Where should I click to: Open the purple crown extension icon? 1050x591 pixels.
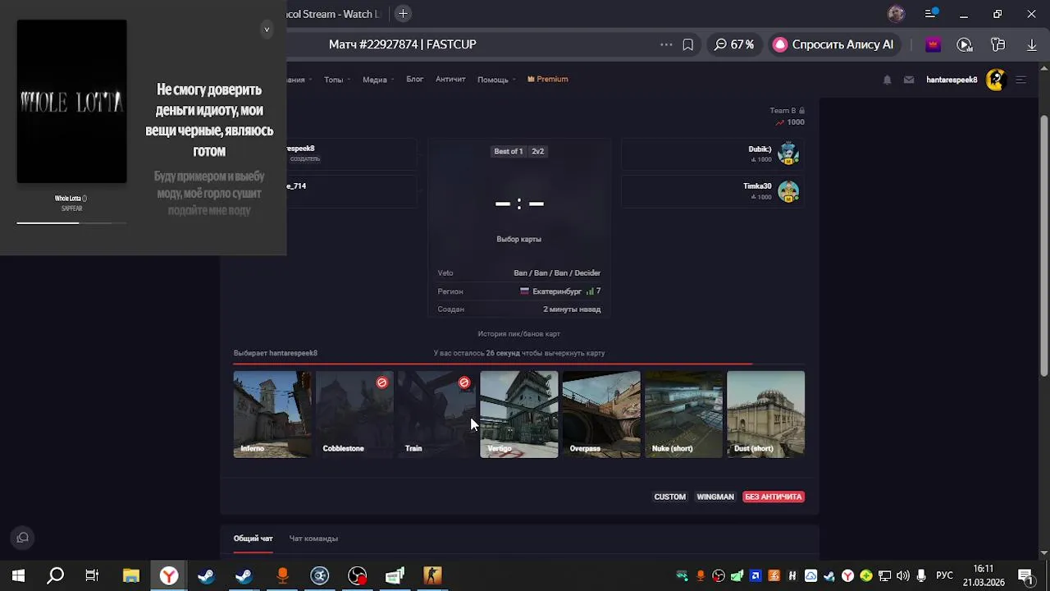[x=933, y=44]
